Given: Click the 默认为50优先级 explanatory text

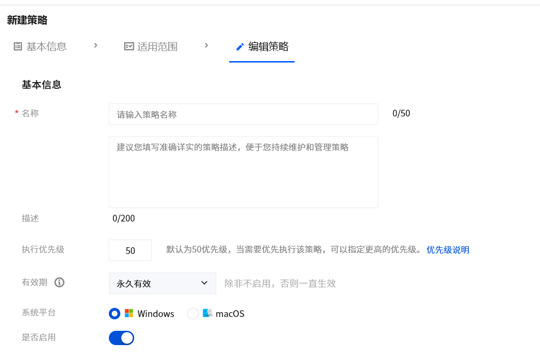Looking at the screenshot, I should [295, 250].
